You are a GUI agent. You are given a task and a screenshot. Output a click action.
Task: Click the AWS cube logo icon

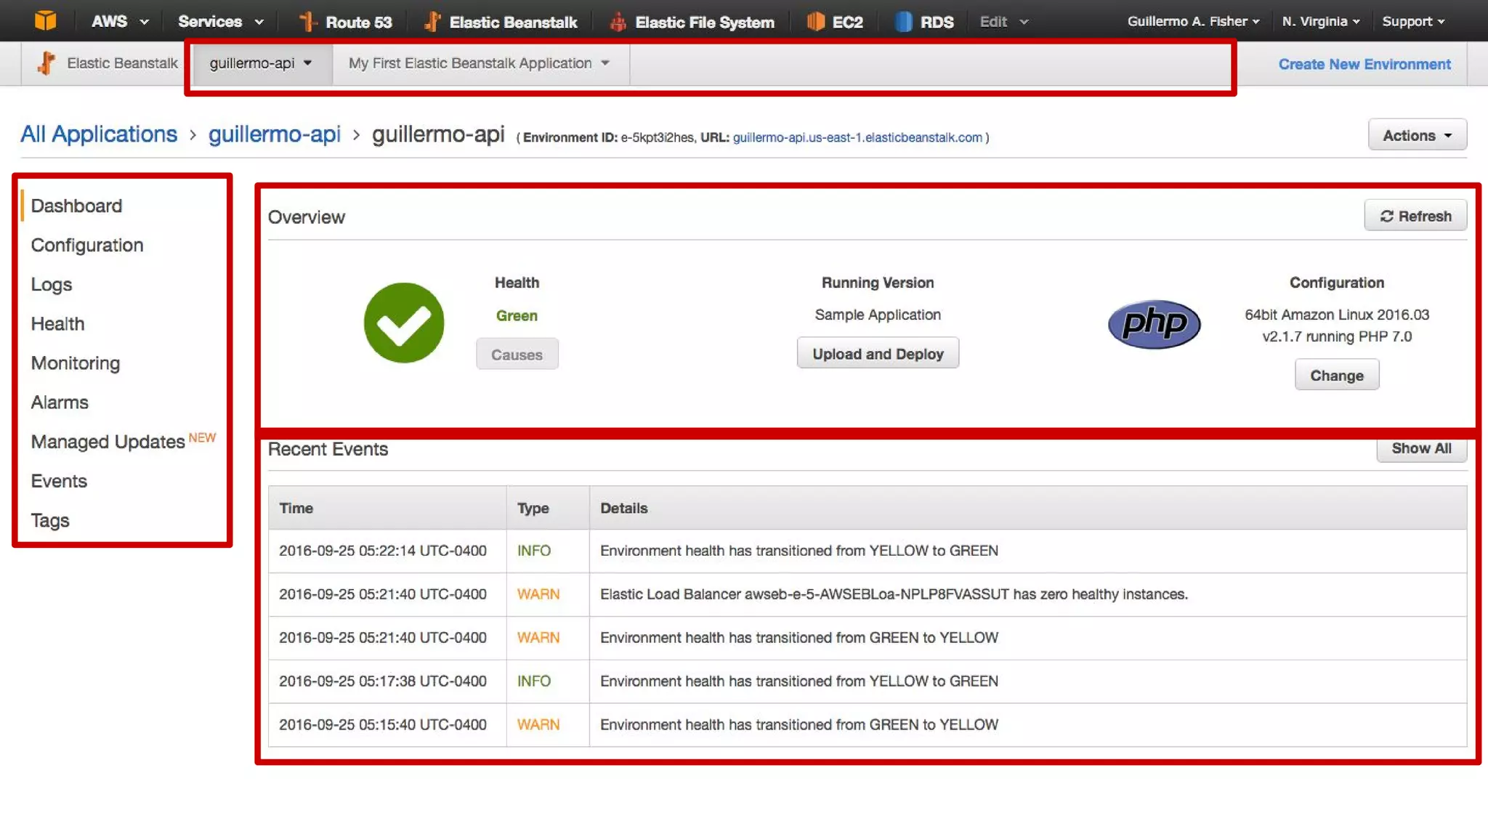[x=45, y=20]
